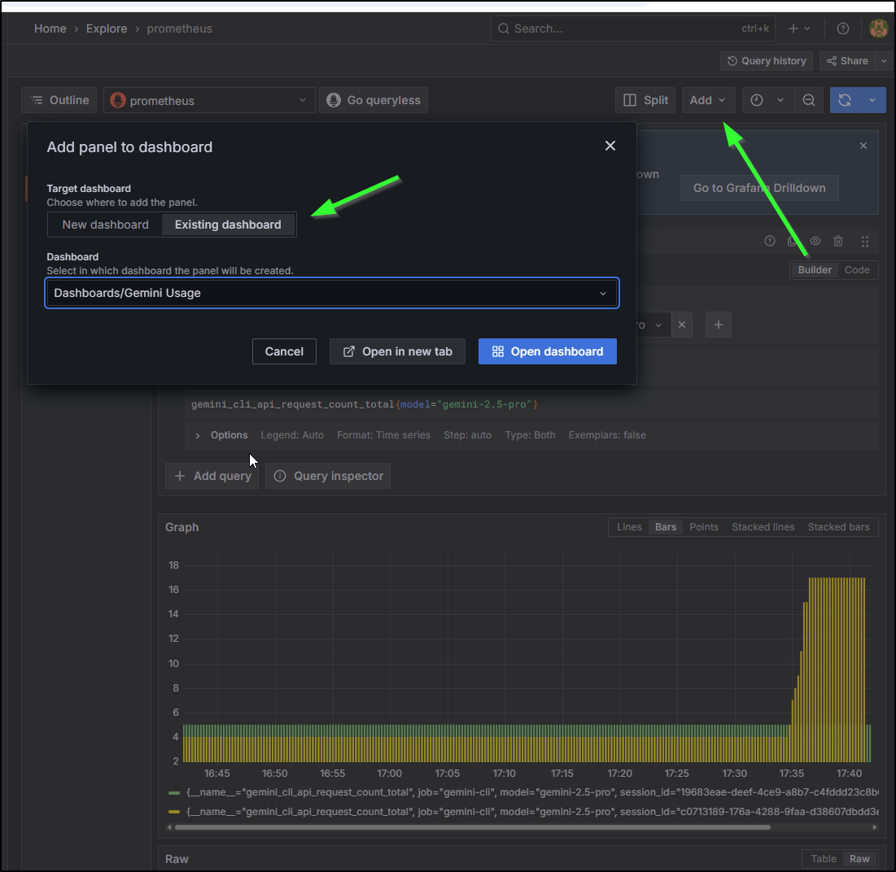Click the Add query button
Image resolution: width=896 pixels, height=872 pixels.
[x=212, y=476]
